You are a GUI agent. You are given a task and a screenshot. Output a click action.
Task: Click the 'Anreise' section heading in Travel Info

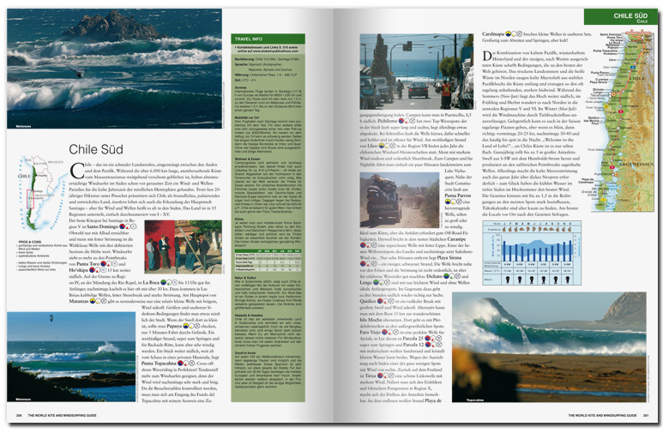(241, 87)
